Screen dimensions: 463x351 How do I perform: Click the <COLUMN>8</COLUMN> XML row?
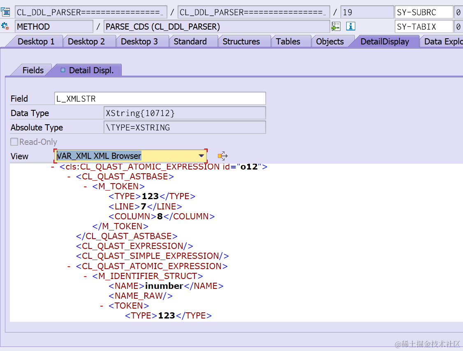pyautogui.click(x=162, y=216)
